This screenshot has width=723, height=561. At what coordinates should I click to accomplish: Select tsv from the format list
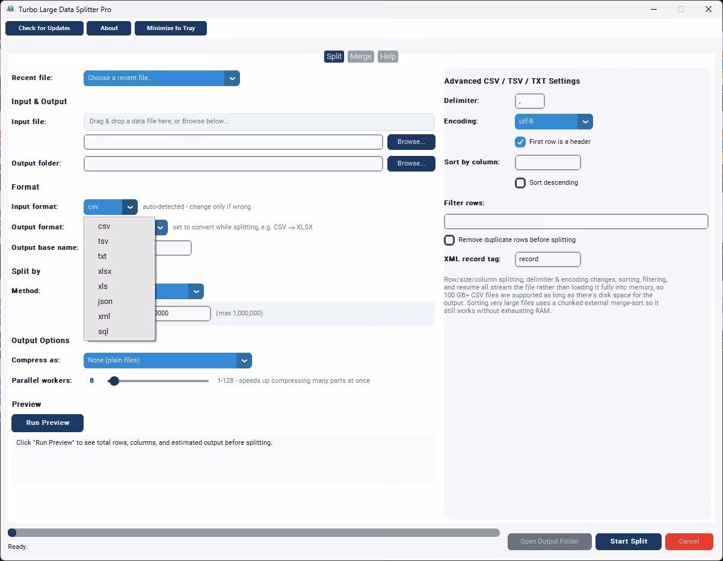point(120,241)
